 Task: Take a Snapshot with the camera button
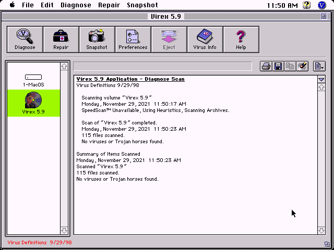(x=97, y=40)
